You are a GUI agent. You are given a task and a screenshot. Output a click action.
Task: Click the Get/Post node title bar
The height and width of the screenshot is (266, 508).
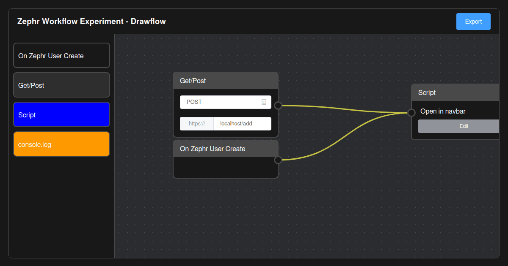click(220, 80)
